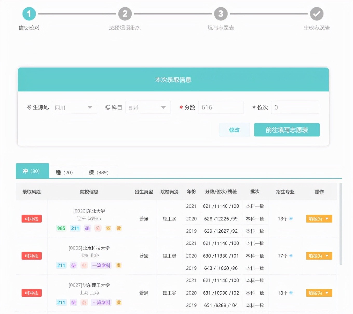Open the 科目 dropdown showing 理科

[148, 108]
